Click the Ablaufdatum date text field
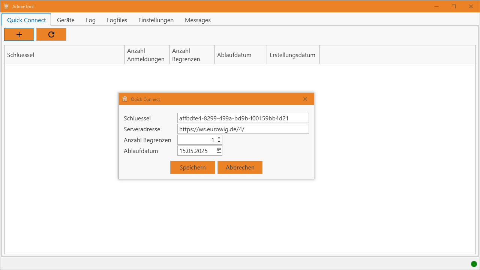 (196, 151)
